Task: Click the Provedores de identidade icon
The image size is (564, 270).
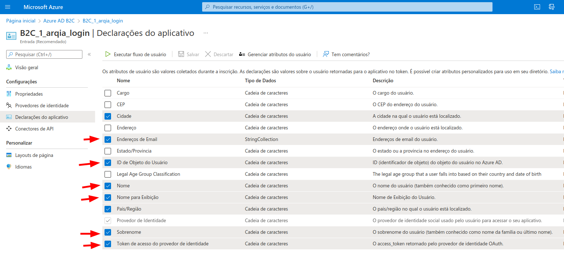Action: pos(9,105)
